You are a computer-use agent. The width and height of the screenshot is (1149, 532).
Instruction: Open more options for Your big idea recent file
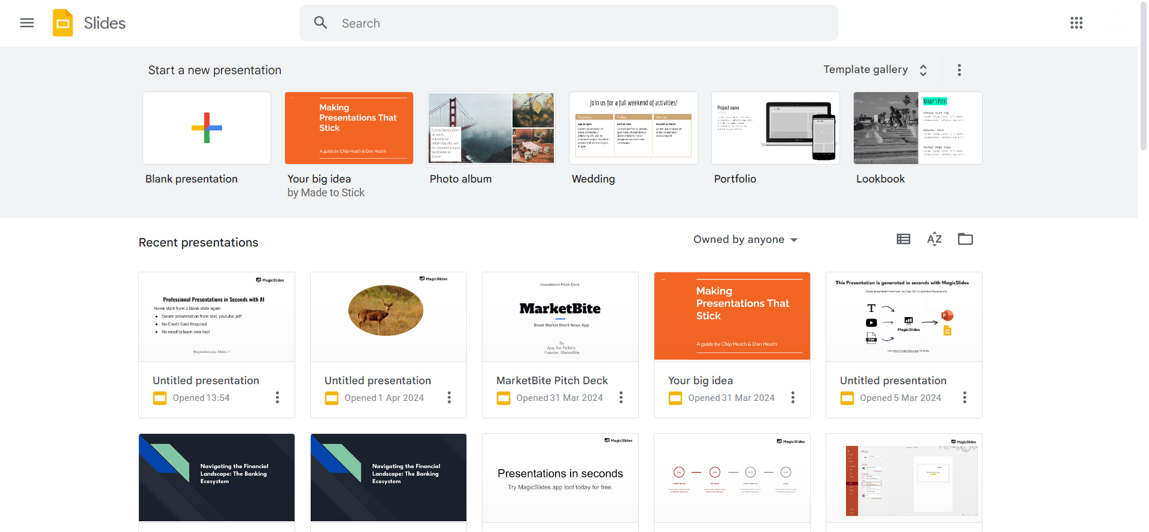point(793,397)
